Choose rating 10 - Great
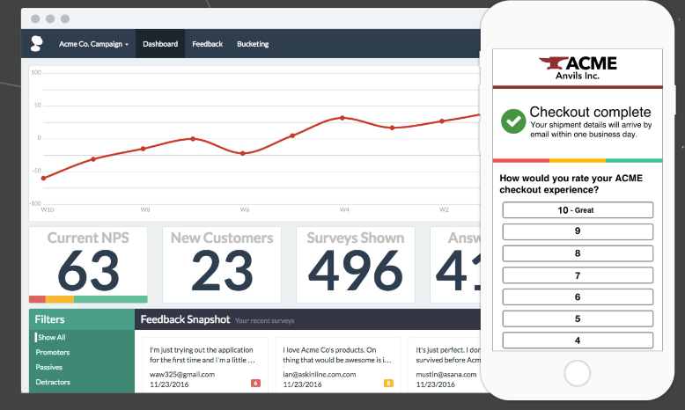685x410 pixels. [578, 210]
